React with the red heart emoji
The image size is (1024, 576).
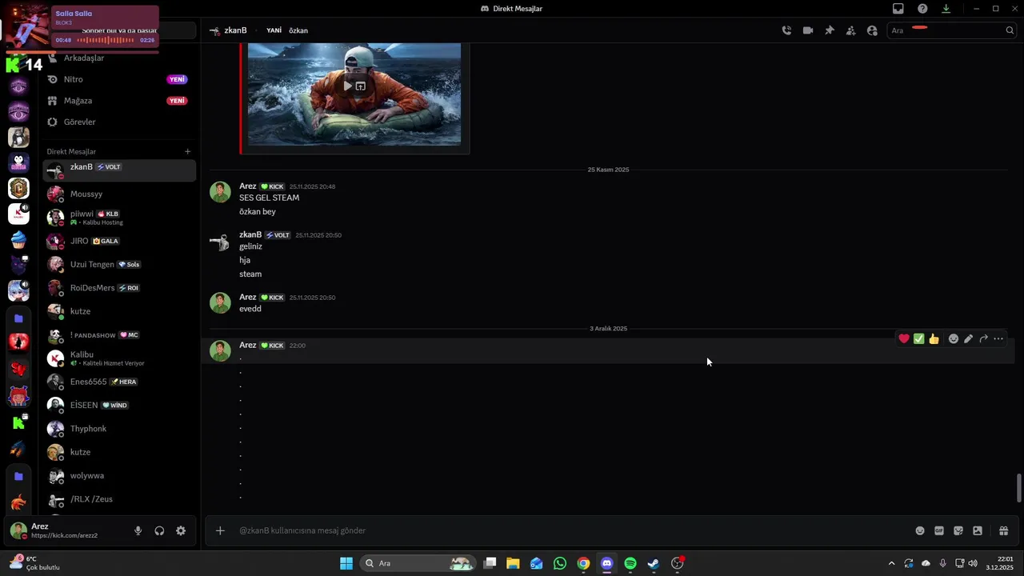904,339
